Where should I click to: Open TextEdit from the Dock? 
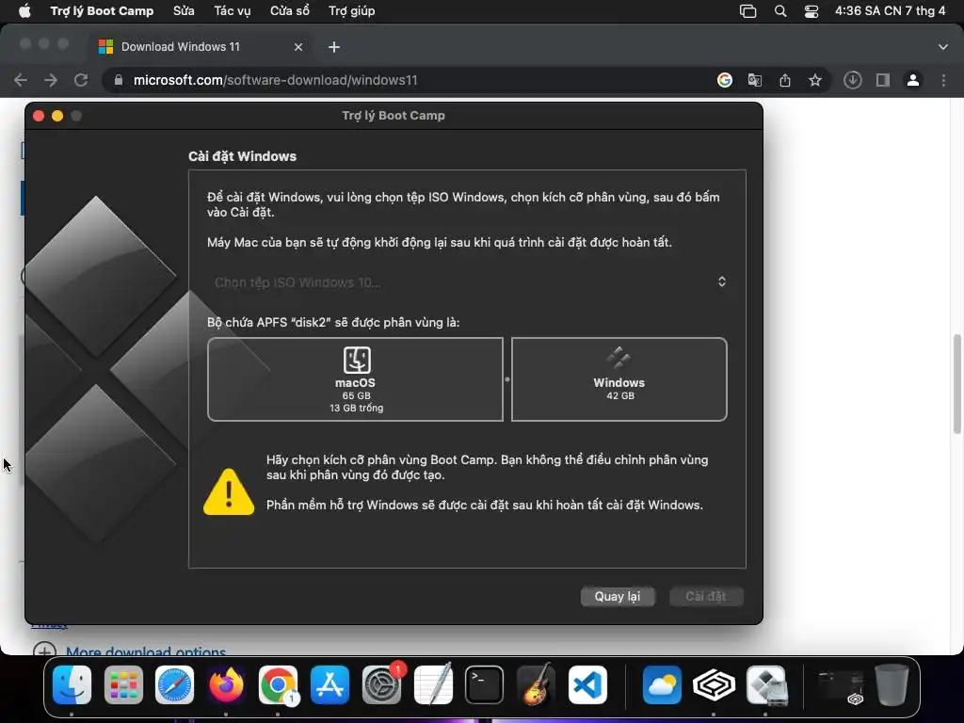[433, 685]
